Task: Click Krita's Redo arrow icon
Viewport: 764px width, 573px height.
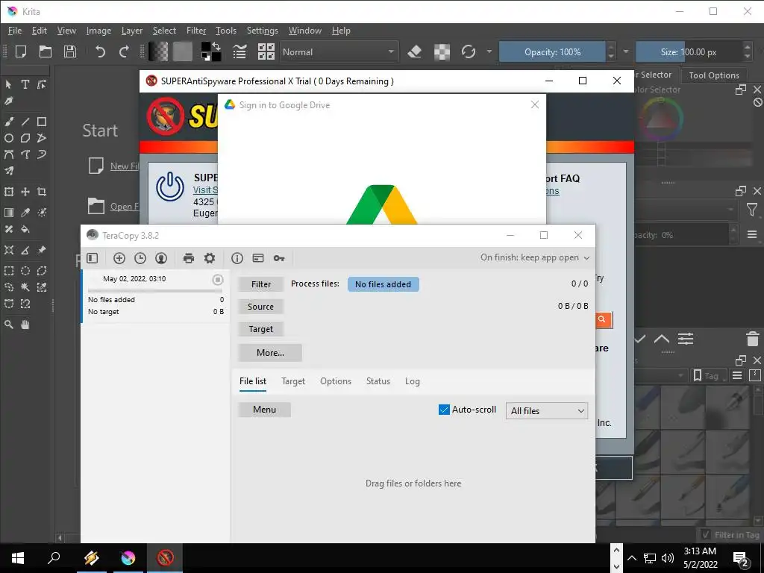Action: tap(125, 51)
